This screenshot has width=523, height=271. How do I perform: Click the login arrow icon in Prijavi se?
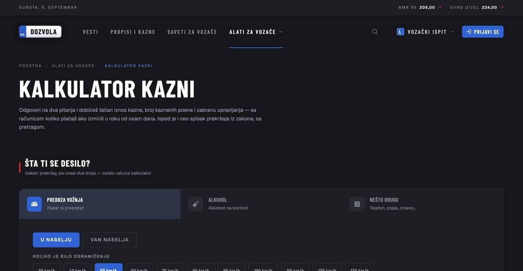click(468, 32)
